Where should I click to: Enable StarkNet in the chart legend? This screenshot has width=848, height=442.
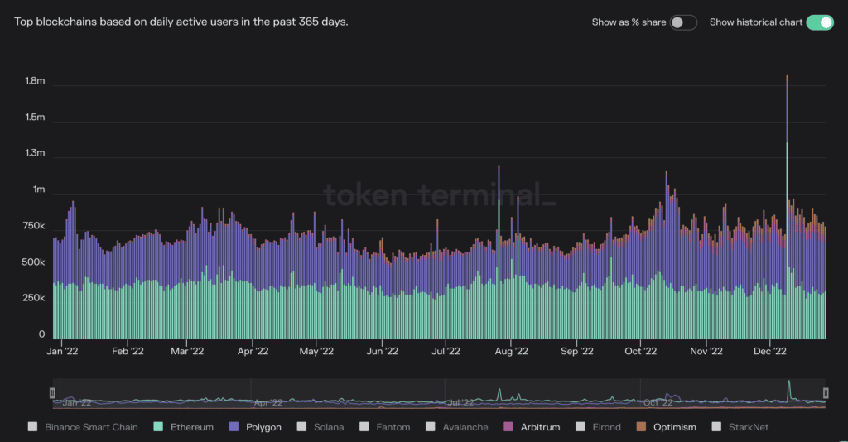[717, 427]
